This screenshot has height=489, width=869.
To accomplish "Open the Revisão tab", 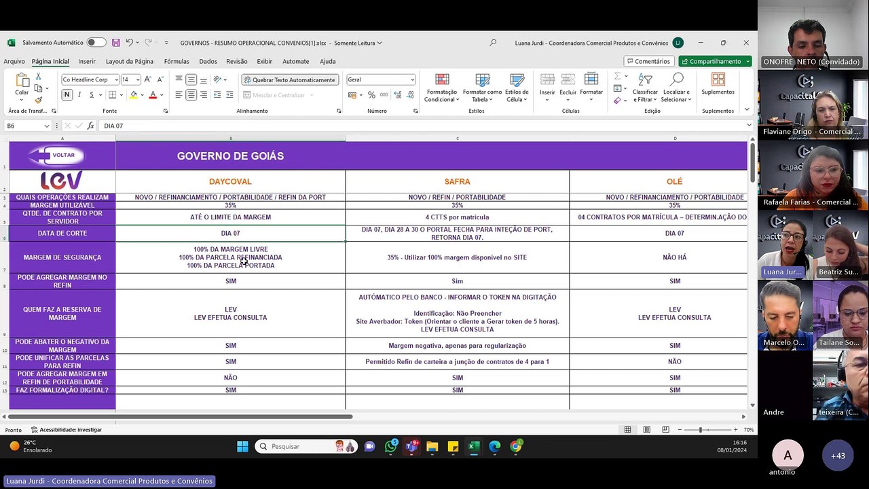I will coord(237,61).
